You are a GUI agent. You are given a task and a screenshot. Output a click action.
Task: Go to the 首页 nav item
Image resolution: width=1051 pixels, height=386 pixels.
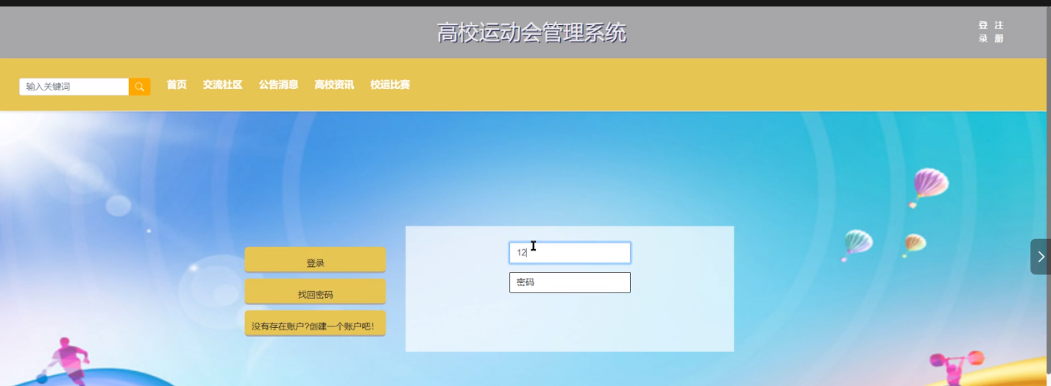click(x=177, y=85)
